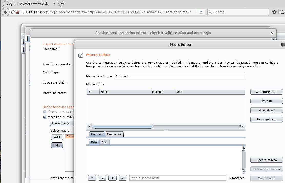Click the Test macro button
285x183 pixels.
click(x=267, y=178)
